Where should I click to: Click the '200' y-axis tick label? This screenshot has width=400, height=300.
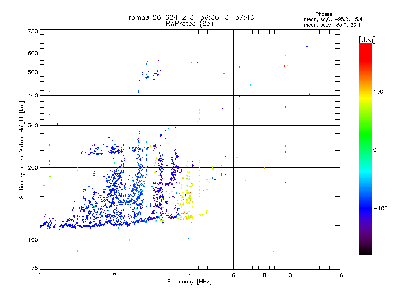click(33, 168)
